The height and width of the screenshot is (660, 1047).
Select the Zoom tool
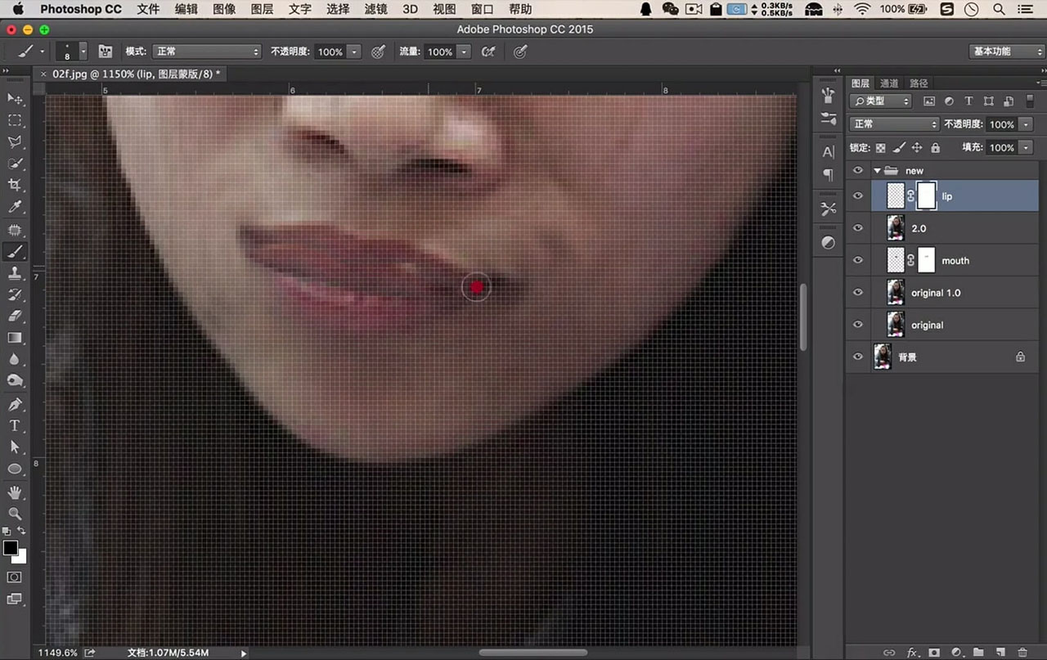(x=15, y=513)
